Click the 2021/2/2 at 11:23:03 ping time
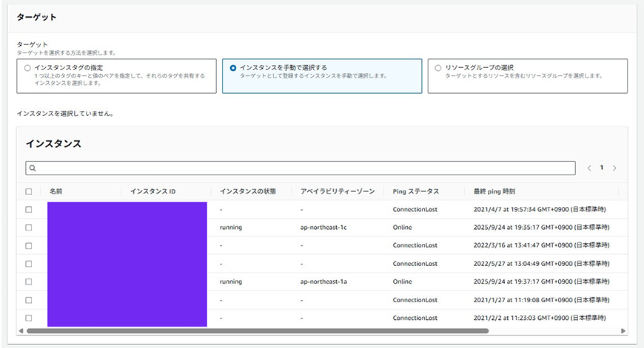 pos(540,318)
